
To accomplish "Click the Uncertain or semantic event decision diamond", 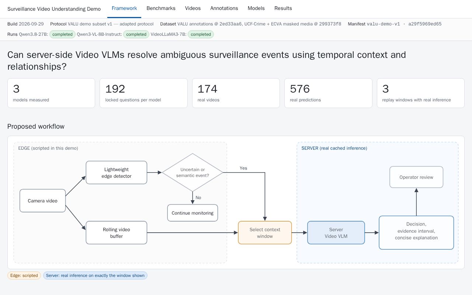I will pyautogui.click(x=192, y=173).
